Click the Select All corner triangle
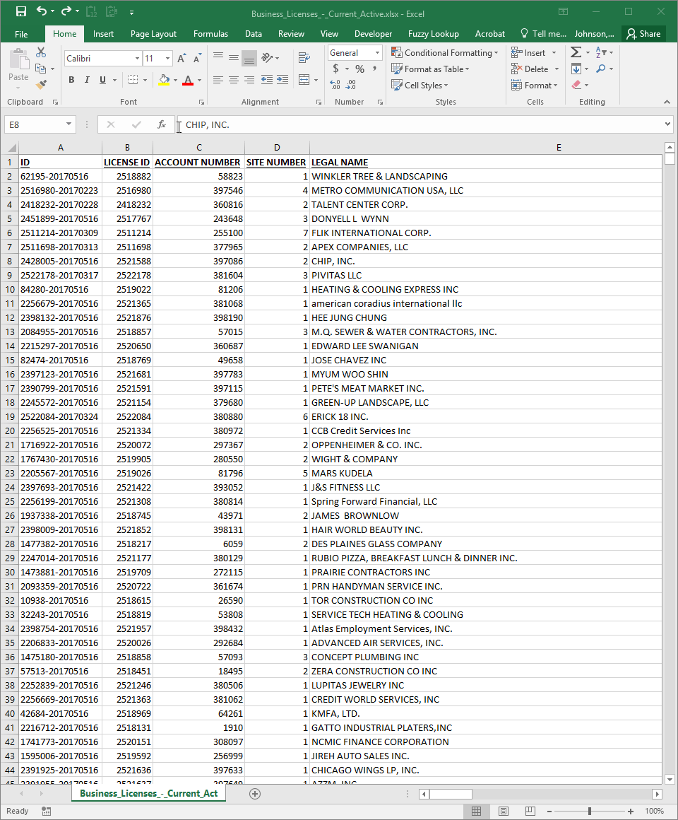This screenshot has width=678, height=820. click(11, 148)
